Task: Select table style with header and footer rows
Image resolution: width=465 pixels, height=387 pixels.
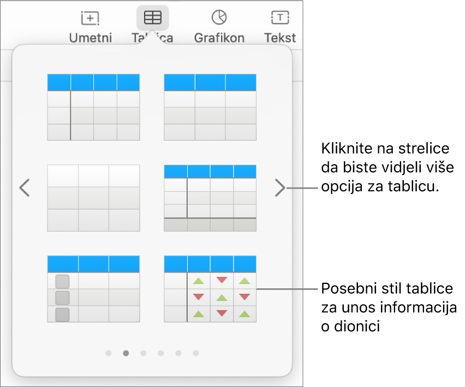Action: coord(210,198)
